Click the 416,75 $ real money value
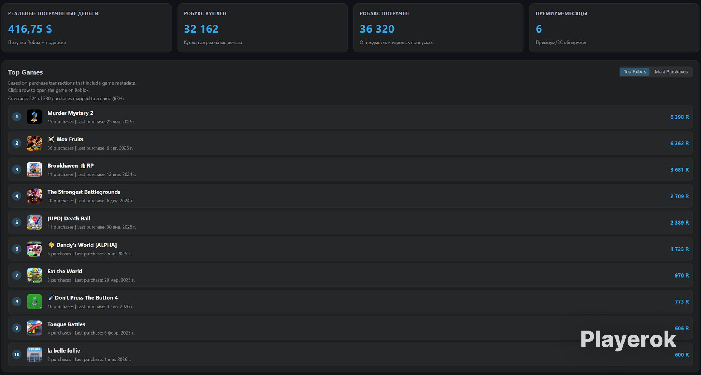This screenshot has height=375, width=701. click(x=30, y=29)
